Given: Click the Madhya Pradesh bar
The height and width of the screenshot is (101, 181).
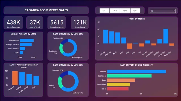Looking at the screenshot, I should (26, 44).
